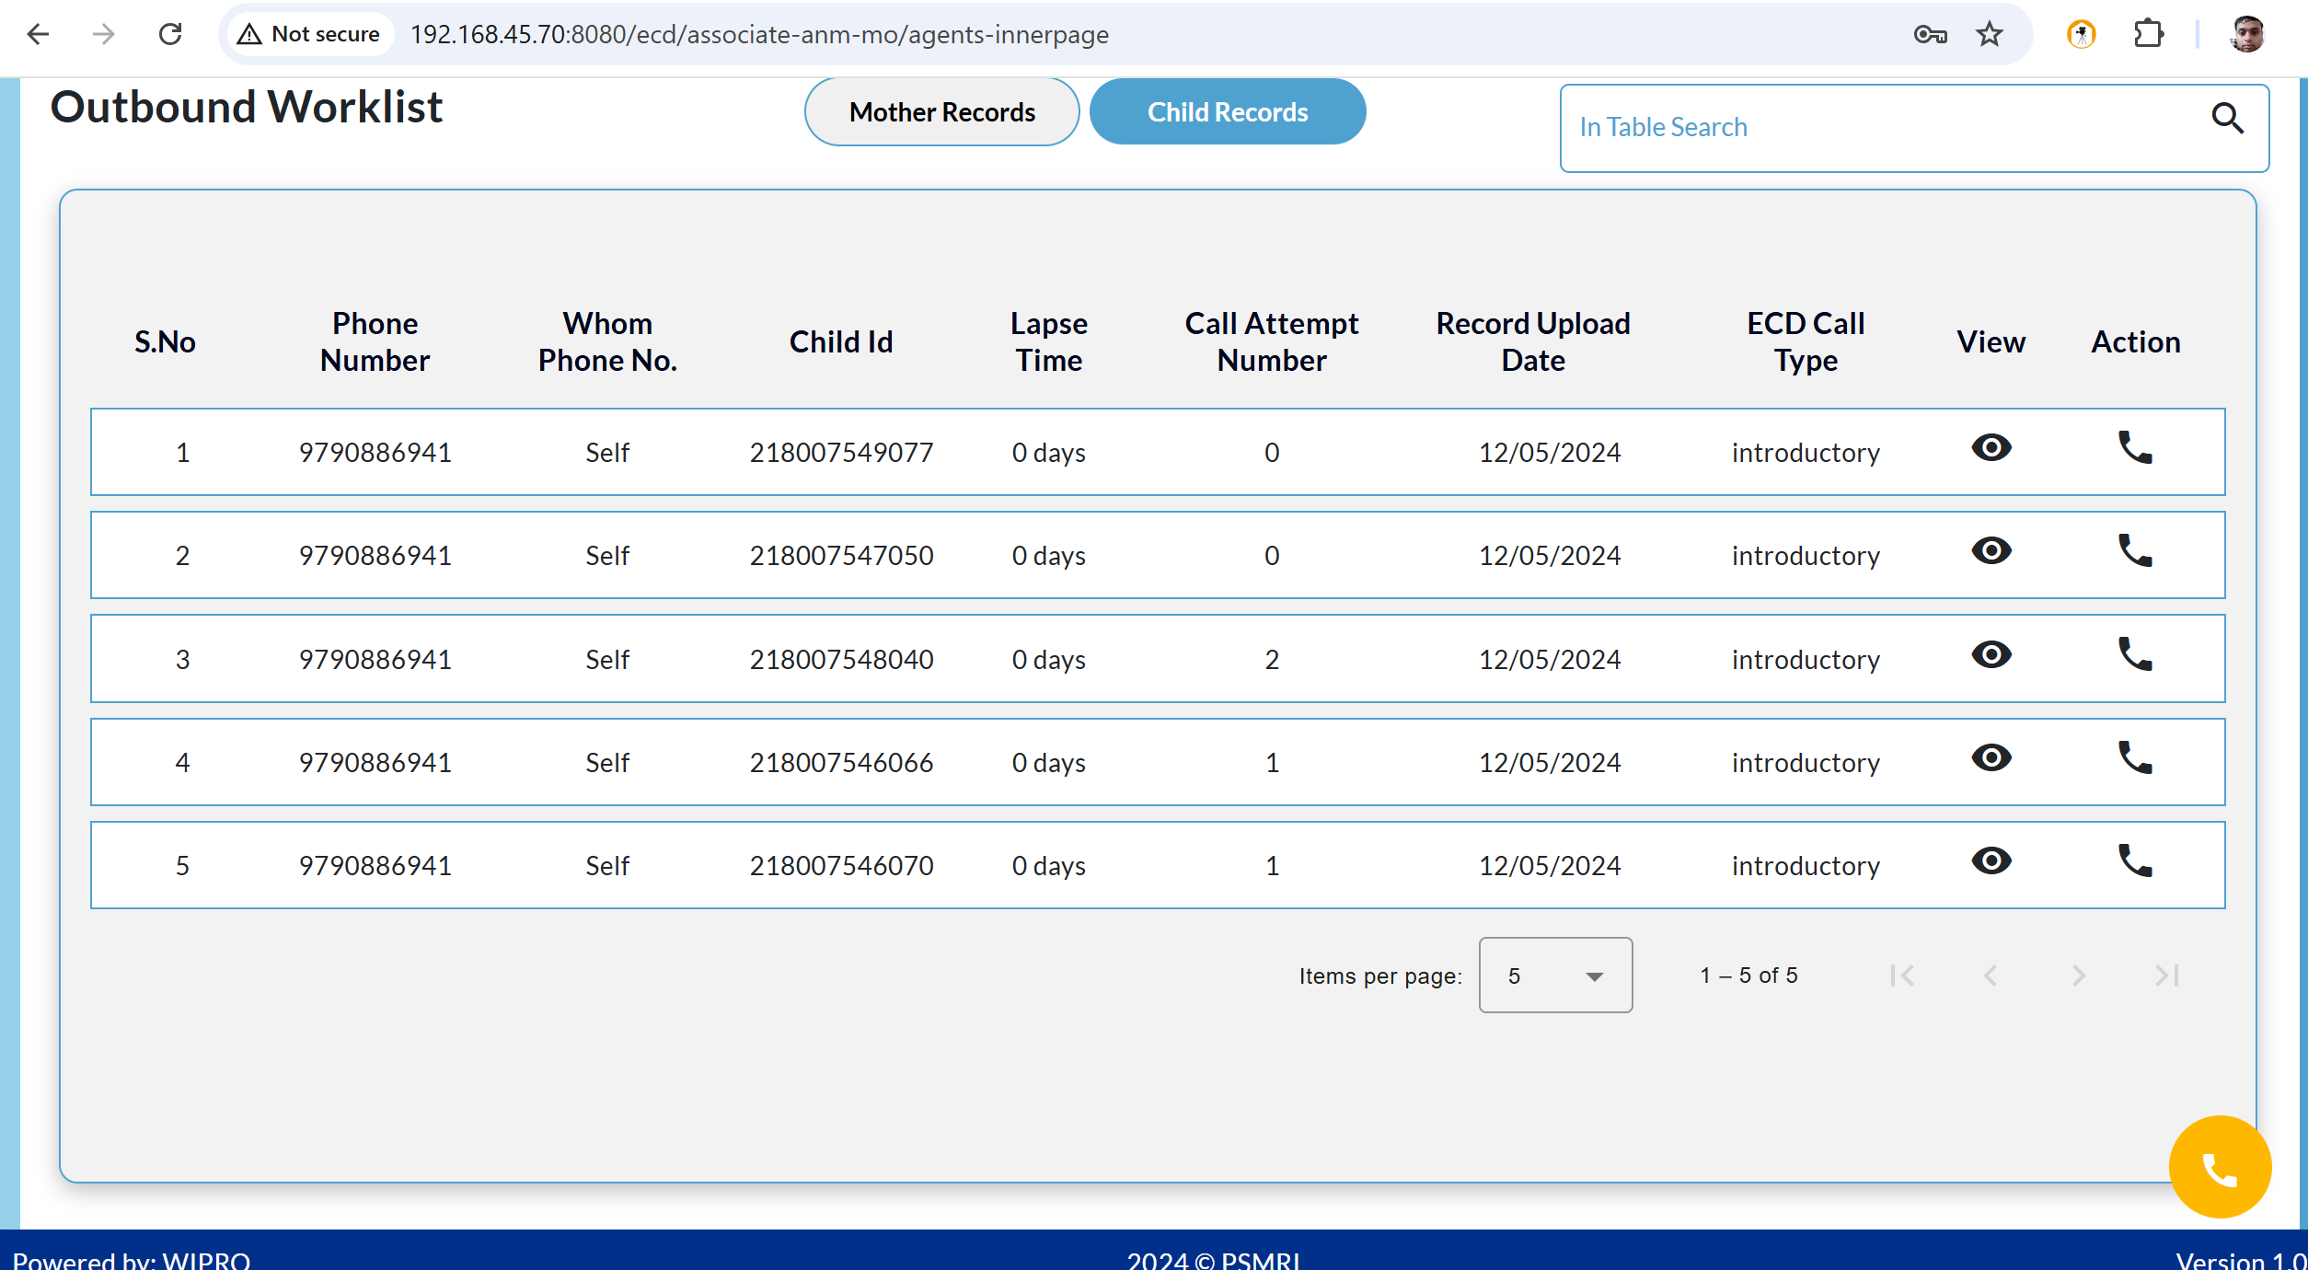View details of child 218007547050
This screenshot has height=1270, width=2308.
click(x=1991, y=551)
